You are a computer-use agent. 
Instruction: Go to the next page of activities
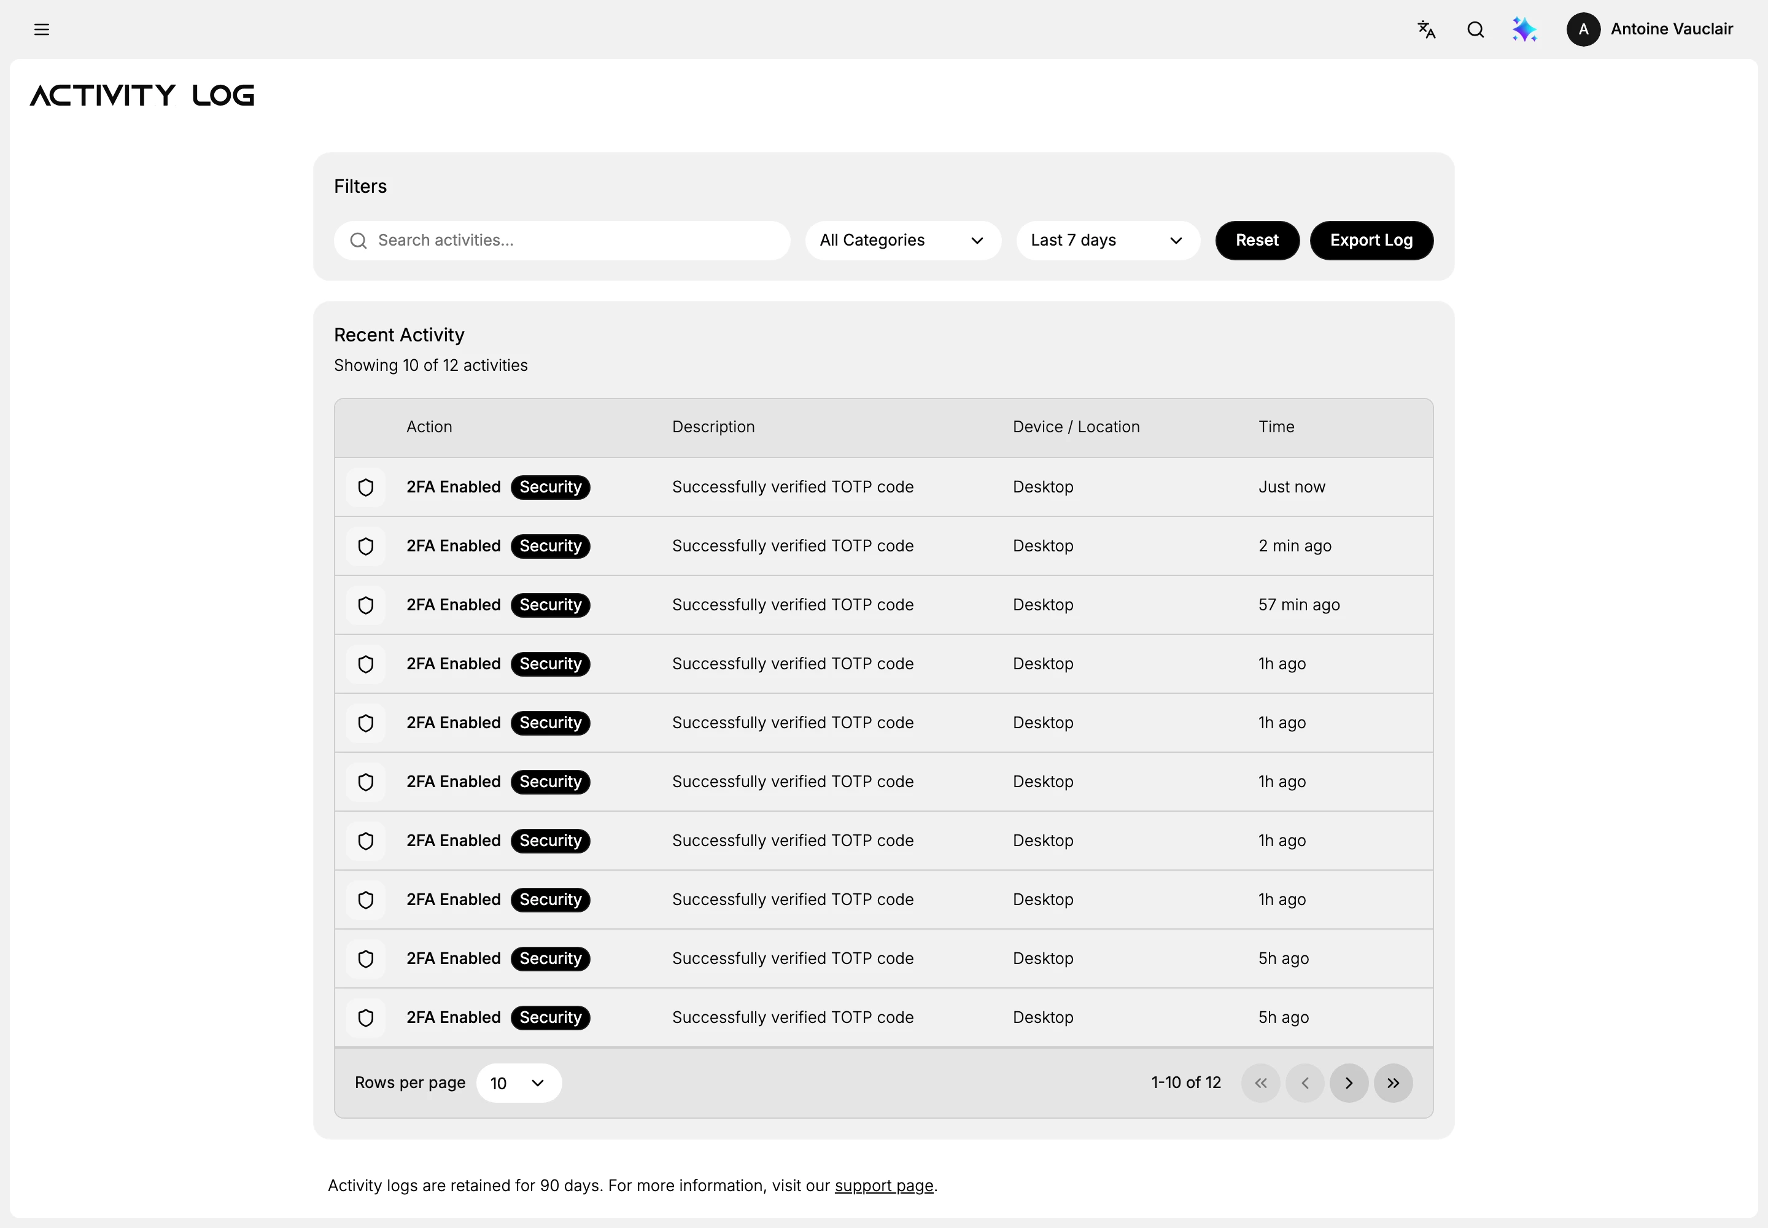click(1349, 1082)
